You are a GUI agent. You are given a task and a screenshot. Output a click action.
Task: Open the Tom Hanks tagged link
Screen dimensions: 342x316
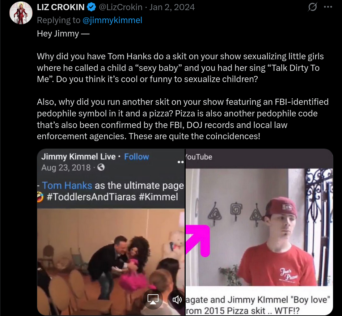point(67,185)
